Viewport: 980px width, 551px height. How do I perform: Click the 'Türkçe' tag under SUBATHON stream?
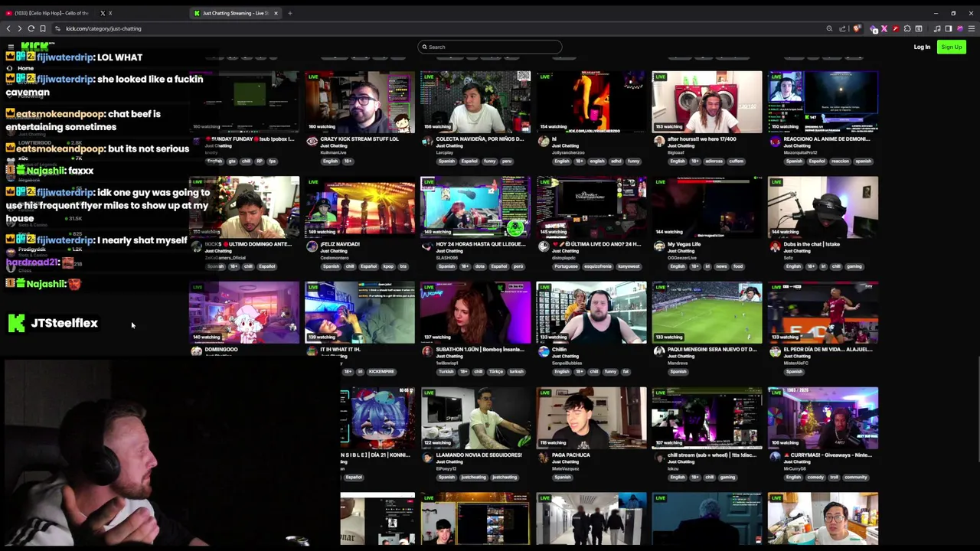496,372
